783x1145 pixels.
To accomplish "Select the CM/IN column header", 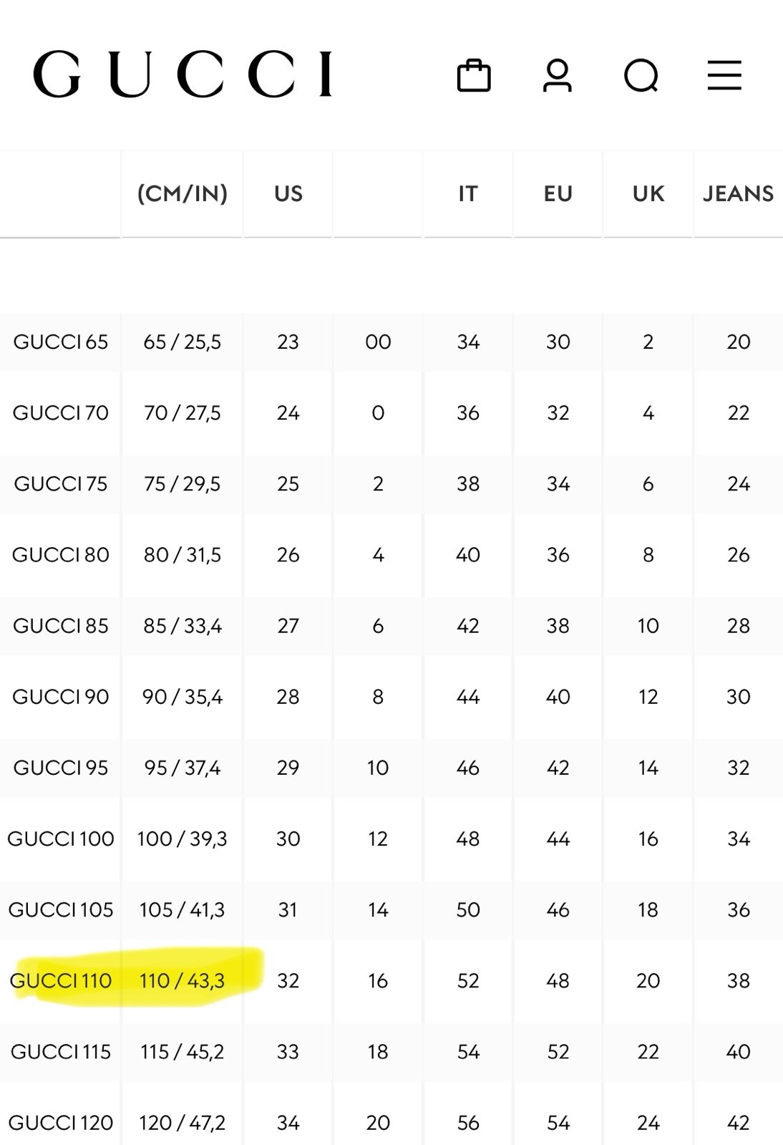I will (182, 193).
